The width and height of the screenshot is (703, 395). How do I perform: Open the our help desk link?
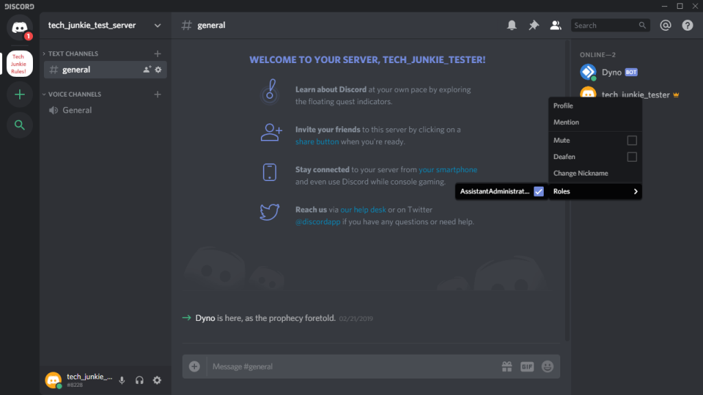point(363,210)
